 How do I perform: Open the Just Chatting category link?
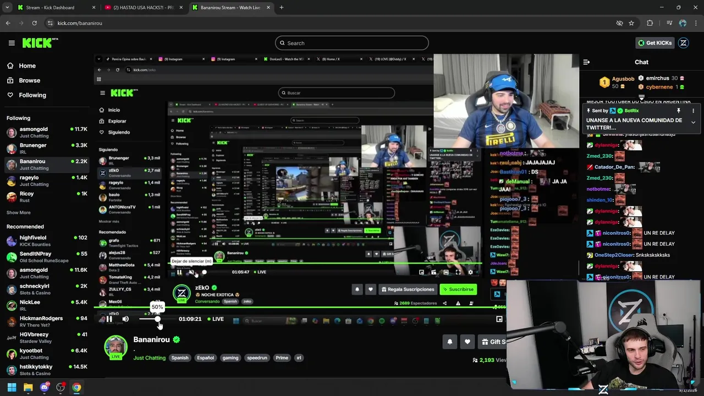pyautogui.click(x=149, y=358)
